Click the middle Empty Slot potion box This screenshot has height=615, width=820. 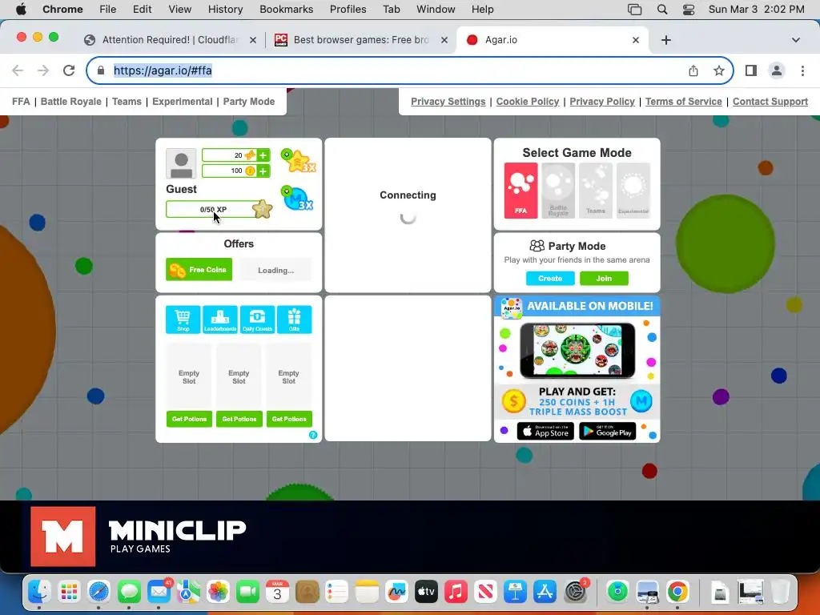(239, 377)
